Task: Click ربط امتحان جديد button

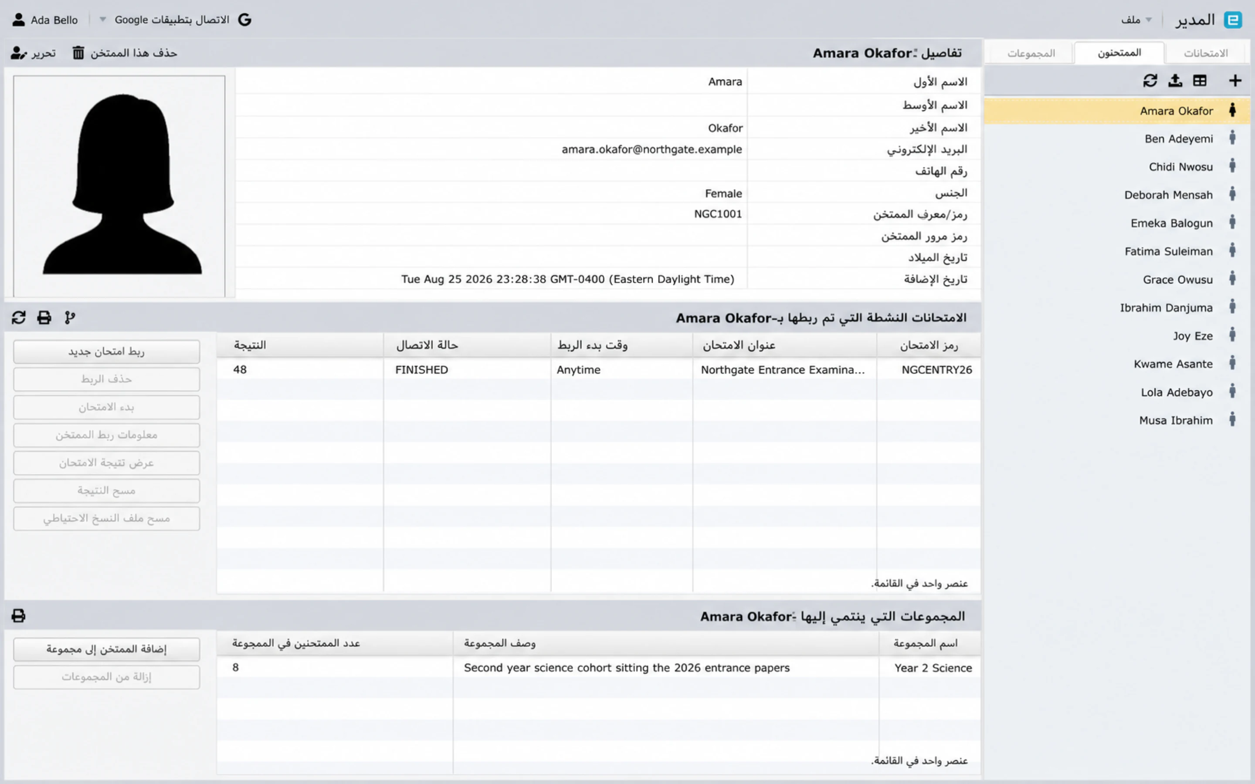Action: point(106,351)
